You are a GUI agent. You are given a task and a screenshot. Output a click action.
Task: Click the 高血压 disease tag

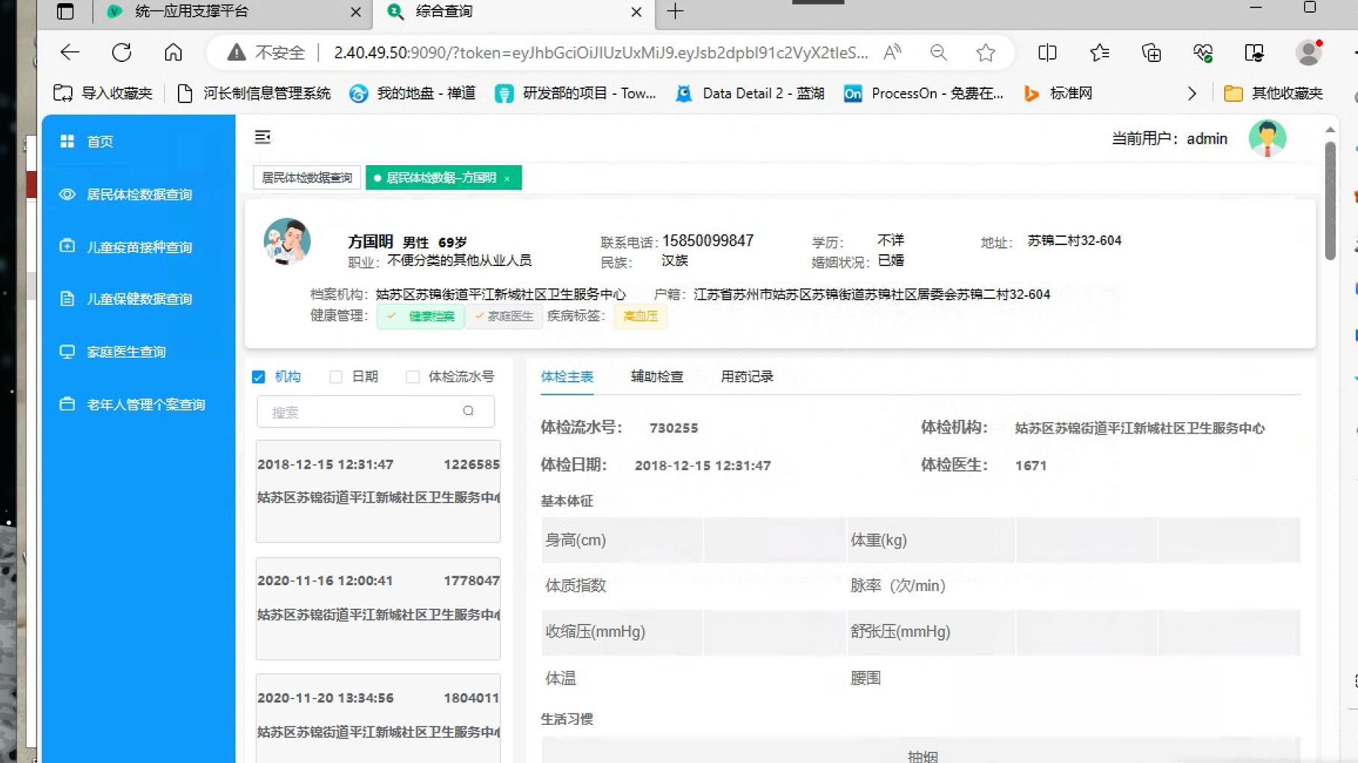click(x=641, y=316)
